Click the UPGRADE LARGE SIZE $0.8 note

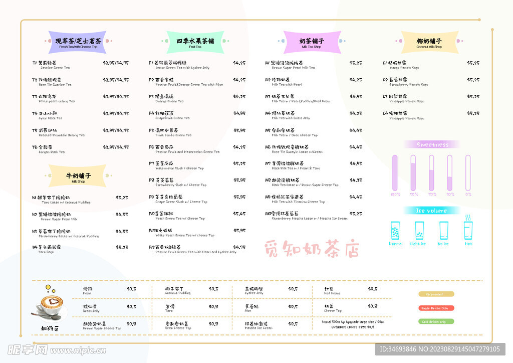[x=353, y=327]
